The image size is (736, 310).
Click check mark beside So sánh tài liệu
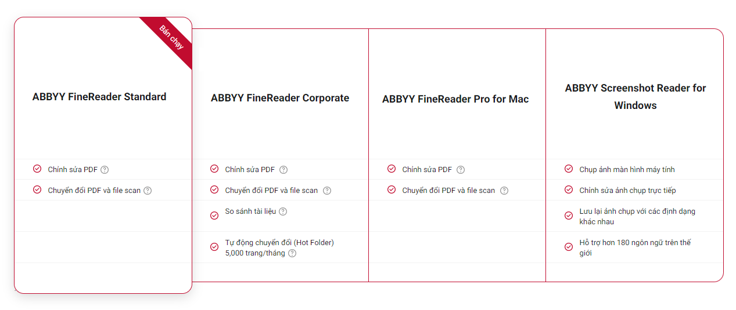(214, 216)
